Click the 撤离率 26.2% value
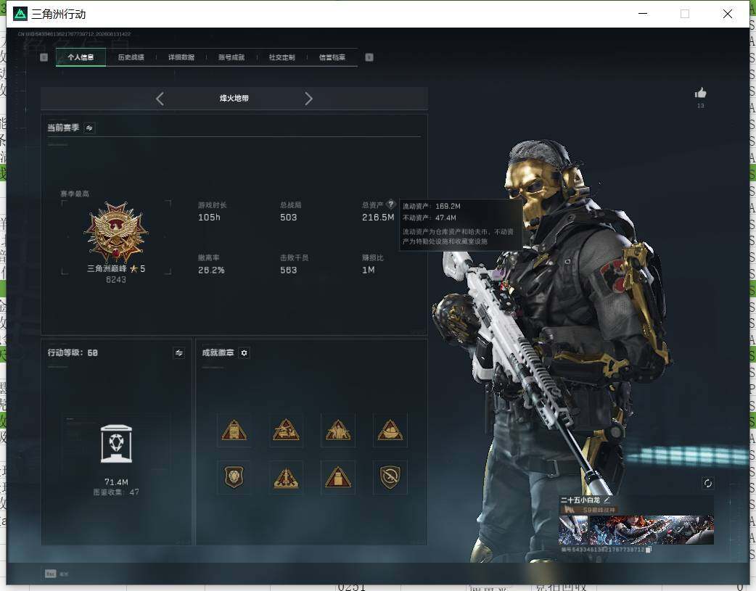Image resolution: width=756 pixels, height=591 pixels. 211,270
